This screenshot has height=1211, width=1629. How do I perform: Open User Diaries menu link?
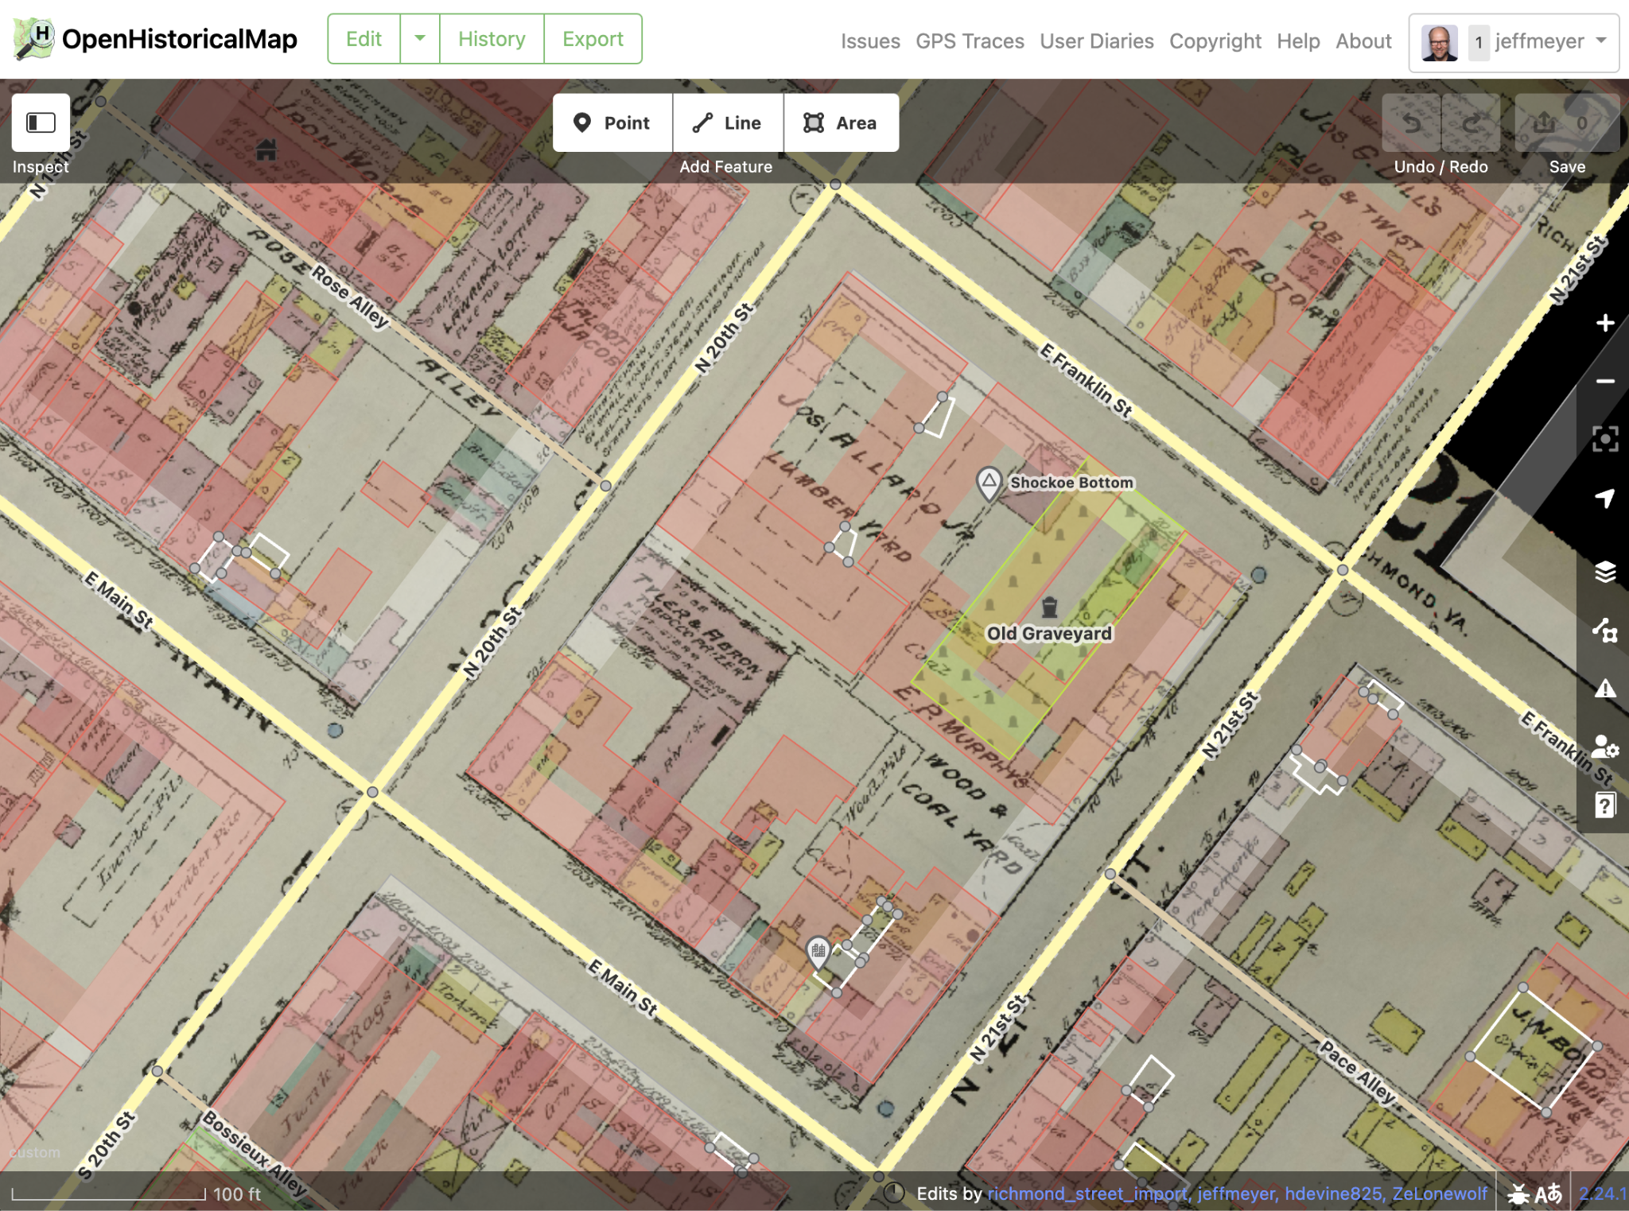coord(1096,41)
